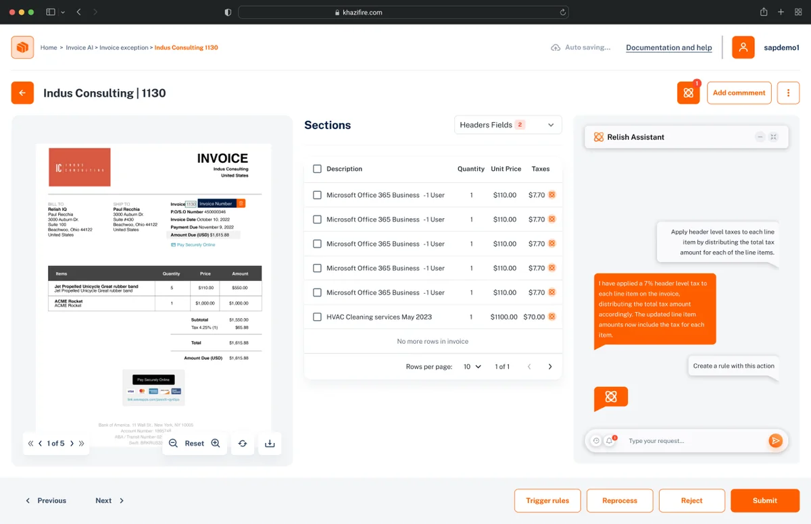Open Invoice AI breadcrumb

[x=79, y=48]
